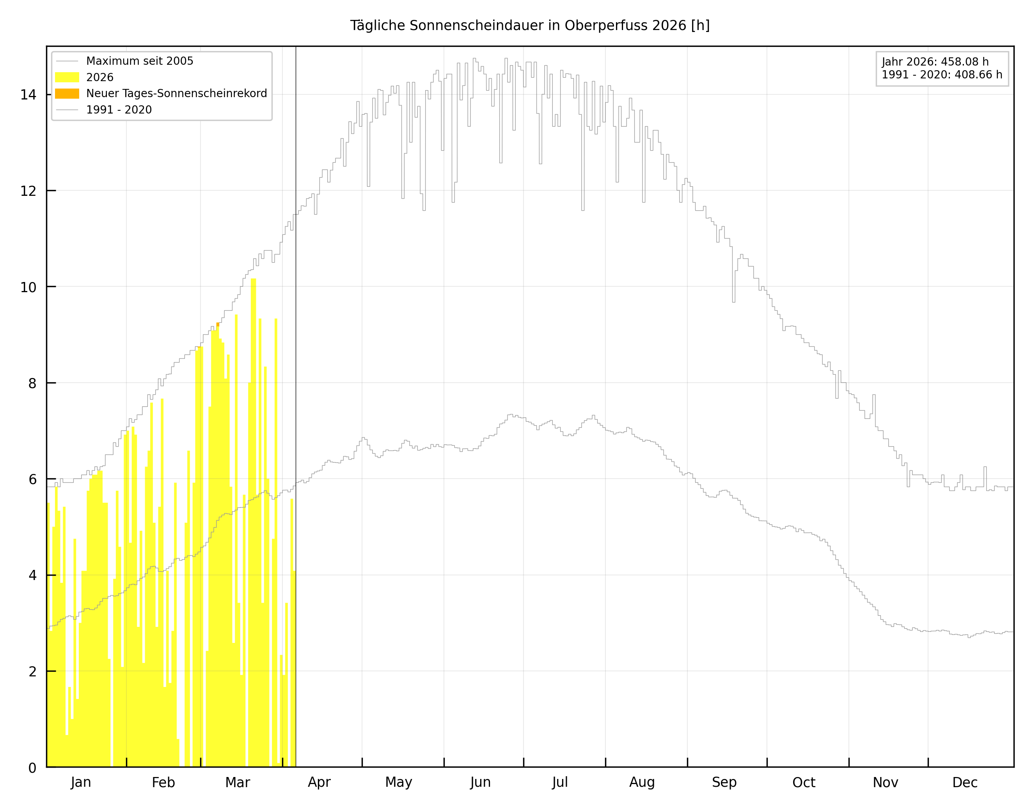Click the orange Neuer Tages-Sonnenscheinrekord swatch
The height and width of the screenshot is (809, 1033).
[x=67, y=93]
